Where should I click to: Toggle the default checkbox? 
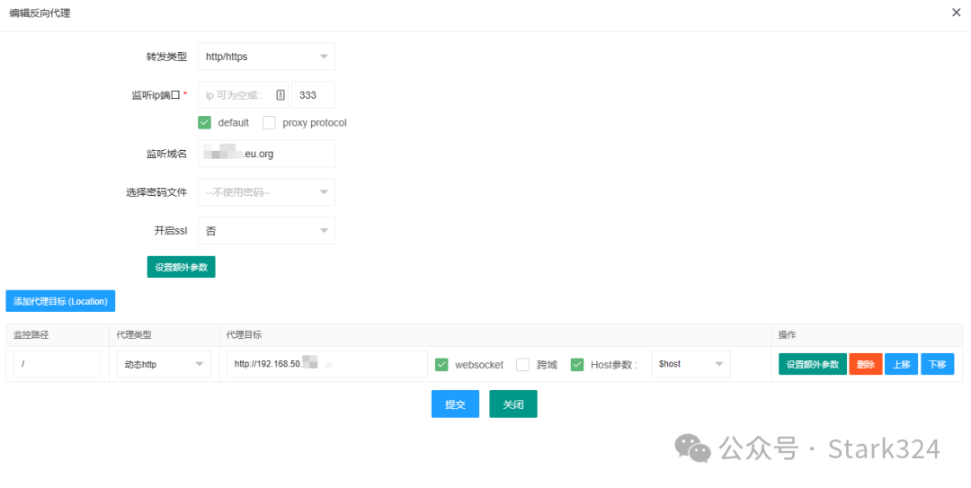pyautogui.click(x=205, y=122)
